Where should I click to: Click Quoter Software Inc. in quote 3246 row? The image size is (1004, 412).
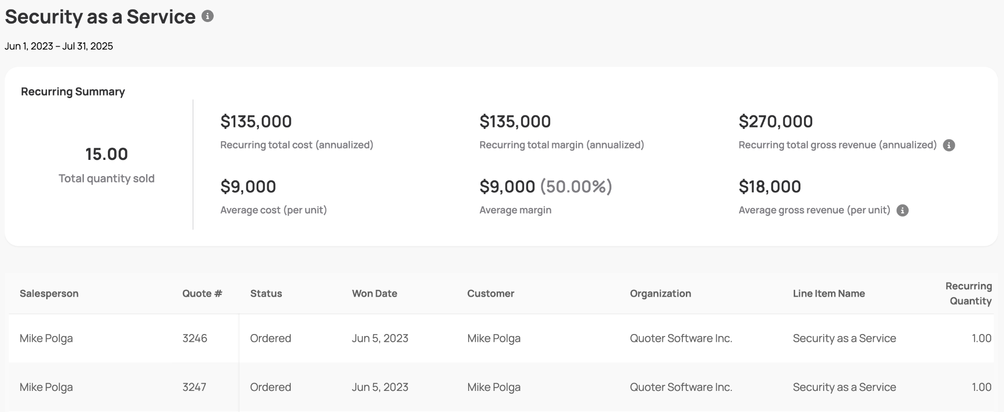(x=681, y=338)
